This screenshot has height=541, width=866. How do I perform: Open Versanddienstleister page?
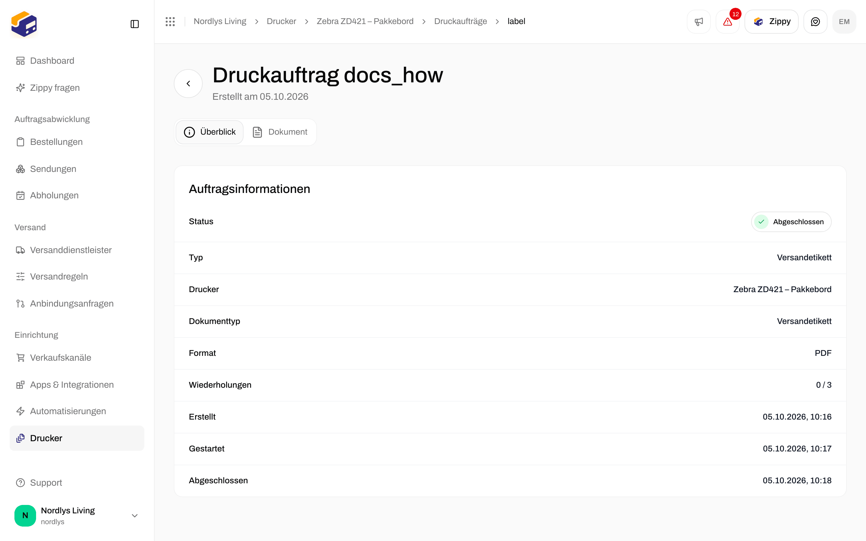[x=77, y=250]
